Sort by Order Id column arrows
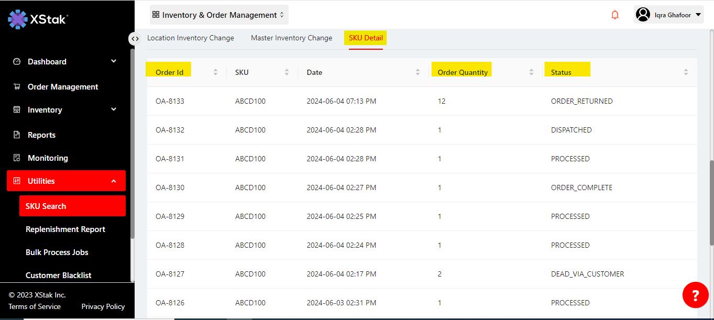Viewport: 714px width, 320px height. 215,72
